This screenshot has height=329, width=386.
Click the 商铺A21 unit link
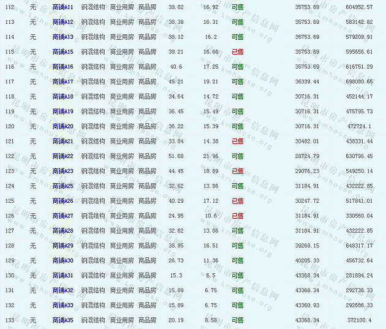62,141
